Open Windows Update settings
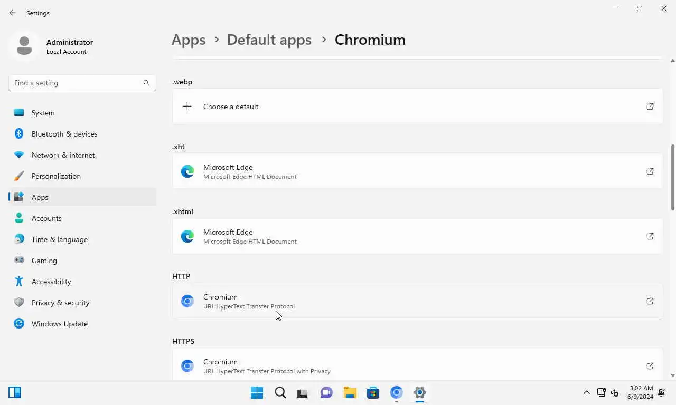This screenshot has width=676, height=405. tap(82, 324)
